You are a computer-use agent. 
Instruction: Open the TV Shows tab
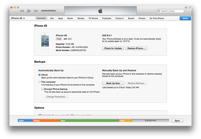pyautogui.click(x=93, y=18)
